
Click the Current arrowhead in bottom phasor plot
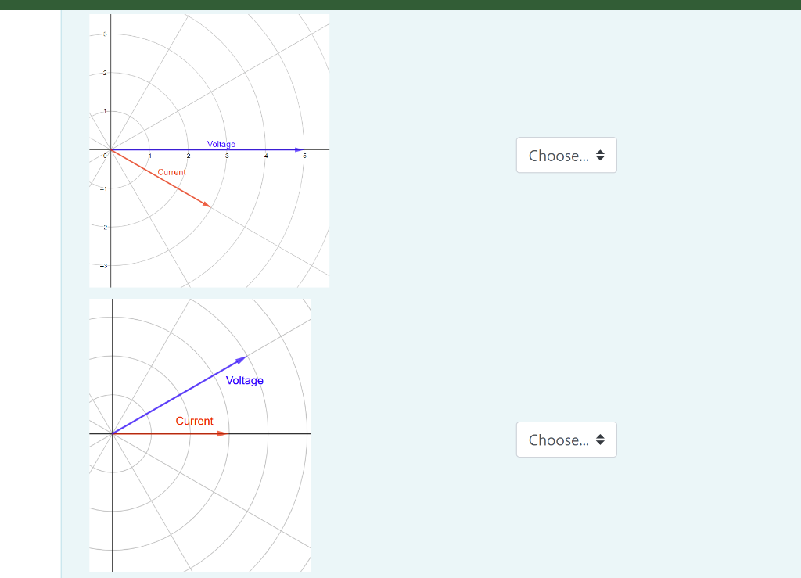coord(223,432)
